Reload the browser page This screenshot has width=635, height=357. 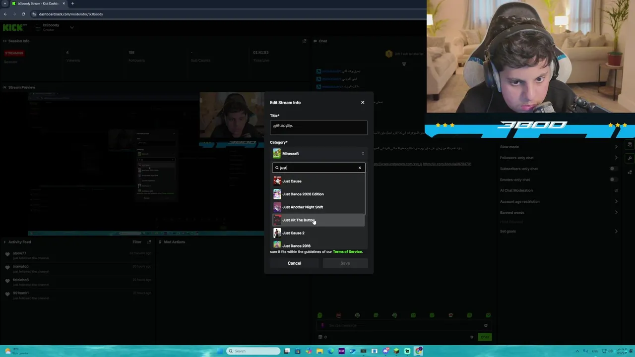click(x=23, y=14)
